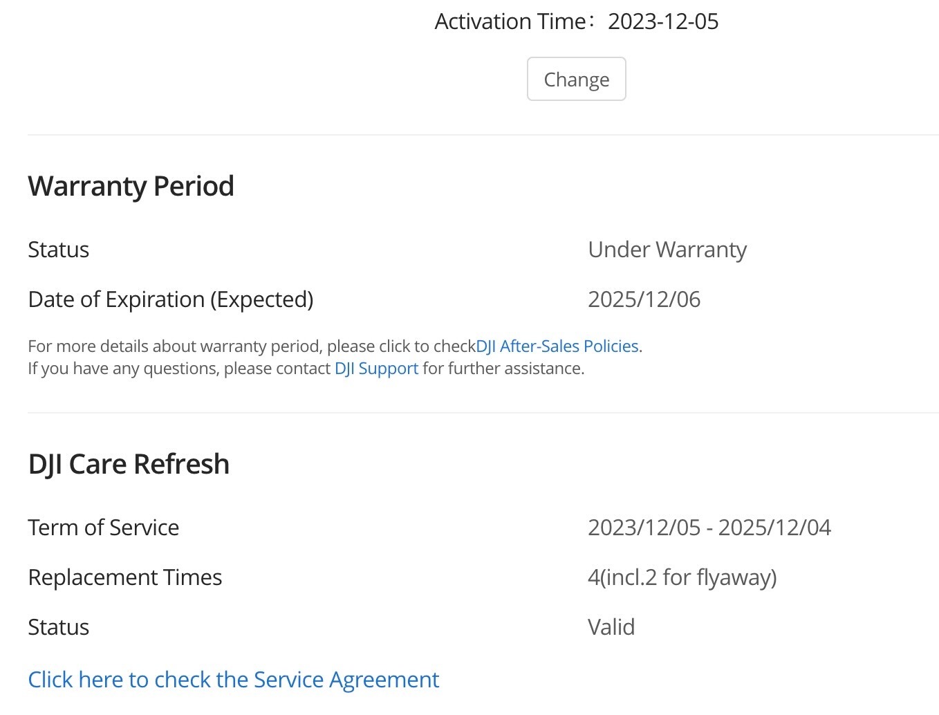Click the Date of Expiration (Expected) label
This screenshot has width=939, height=715.
[170, 299]
